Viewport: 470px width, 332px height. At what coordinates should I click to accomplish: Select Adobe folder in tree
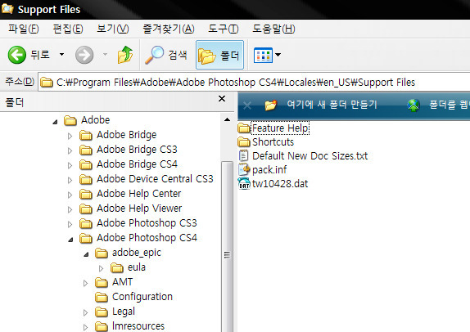tap(95, 120)
